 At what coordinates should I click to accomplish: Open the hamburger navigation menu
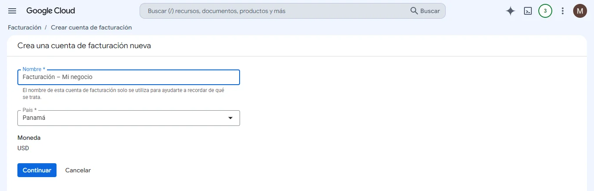pyautogui.click(x=12, y=11)
